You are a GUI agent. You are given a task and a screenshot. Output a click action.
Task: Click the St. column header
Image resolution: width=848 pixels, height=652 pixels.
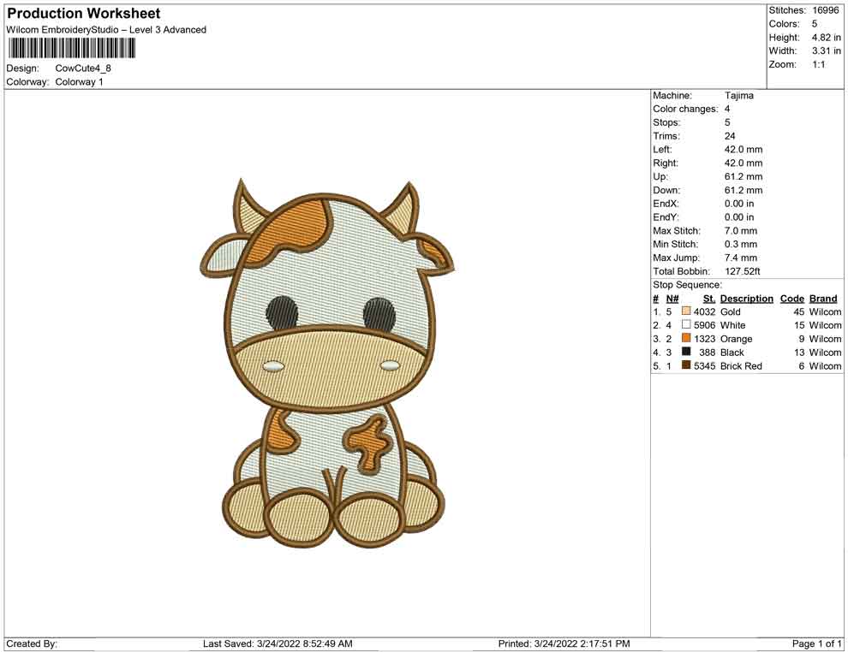708,299
